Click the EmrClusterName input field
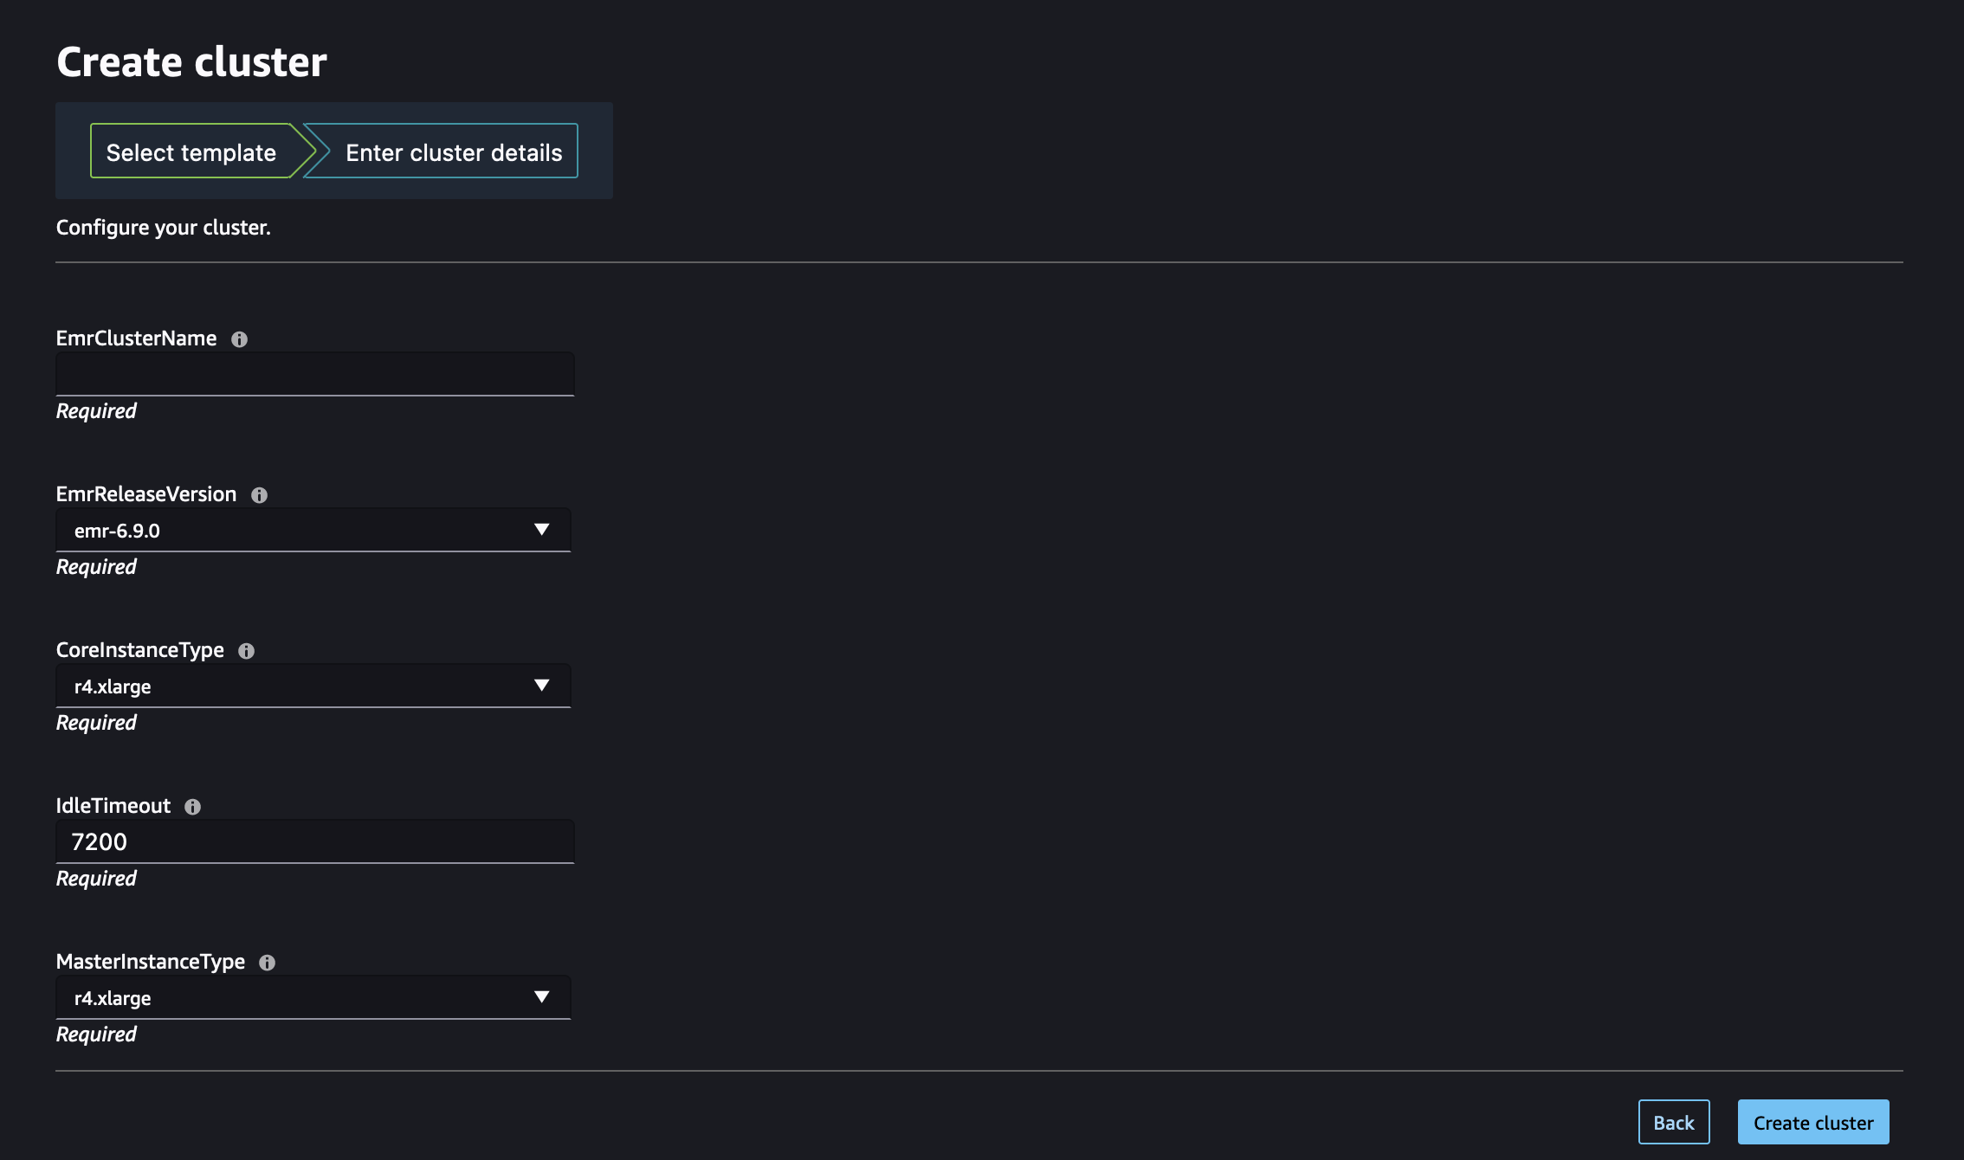 click(313, 373)
